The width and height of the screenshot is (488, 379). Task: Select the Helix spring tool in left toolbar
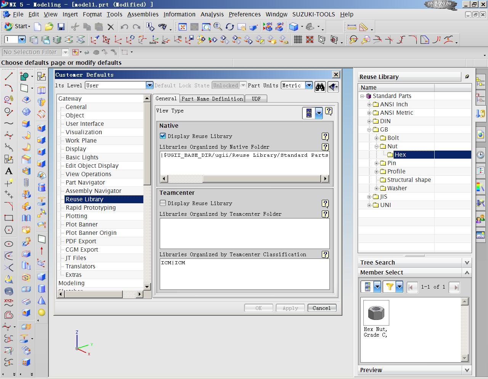(8, 291)
